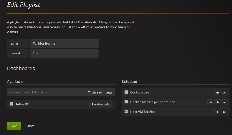The image size is (232, 135).
Task: Save the playlist
Action: [14, 126]
